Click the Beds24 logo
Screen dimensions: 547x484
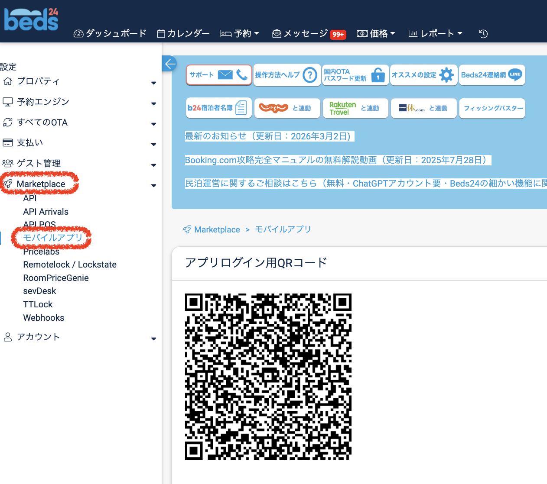pyautogui.click(x=31, y=20)
